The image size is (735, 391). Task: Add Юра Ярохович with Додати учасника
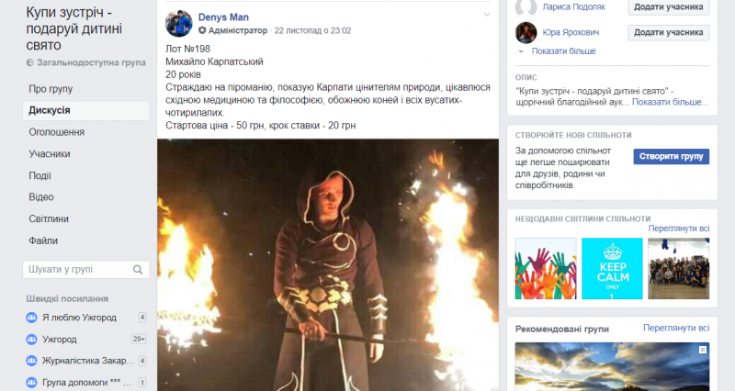click(669, 32)
